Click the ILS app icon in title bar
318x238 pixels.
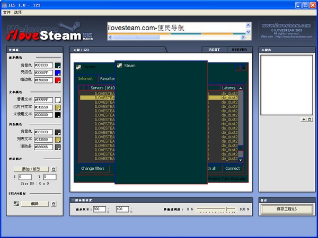point(4,5)
